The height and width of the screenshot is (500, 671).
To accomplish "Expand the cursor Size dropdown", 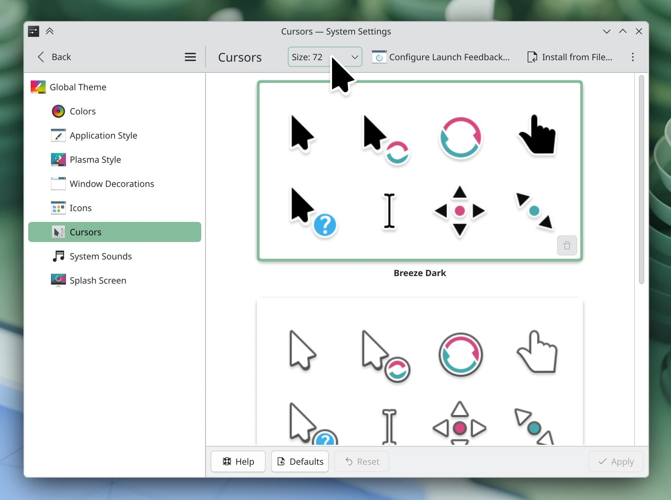I will point(324,57).
